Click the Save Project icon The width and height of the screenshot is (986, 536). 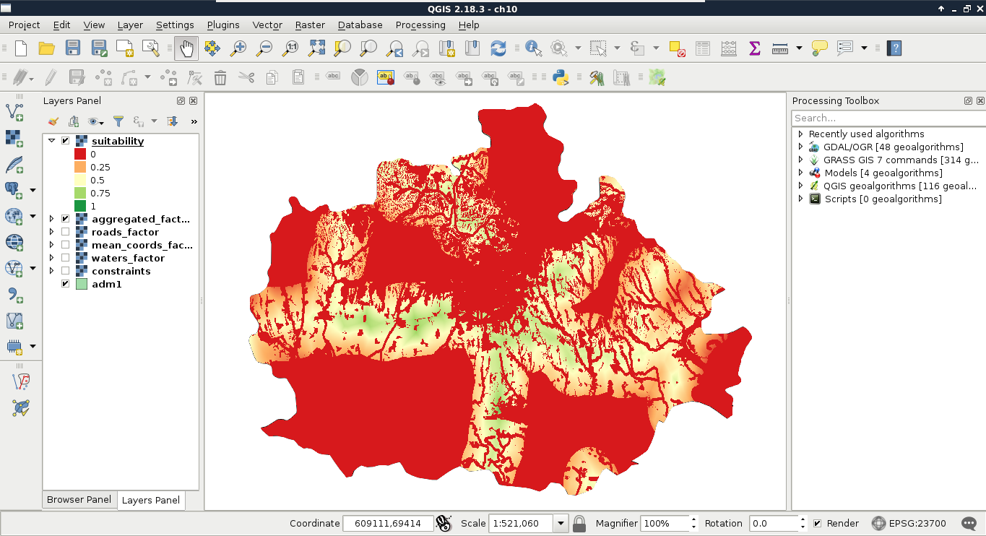[73, 48]
